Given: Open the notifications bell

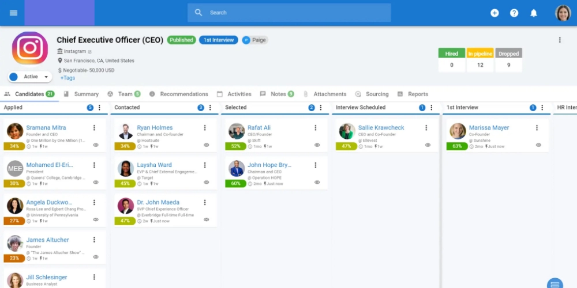Looking at the screenshot, I should click(534, 13).
